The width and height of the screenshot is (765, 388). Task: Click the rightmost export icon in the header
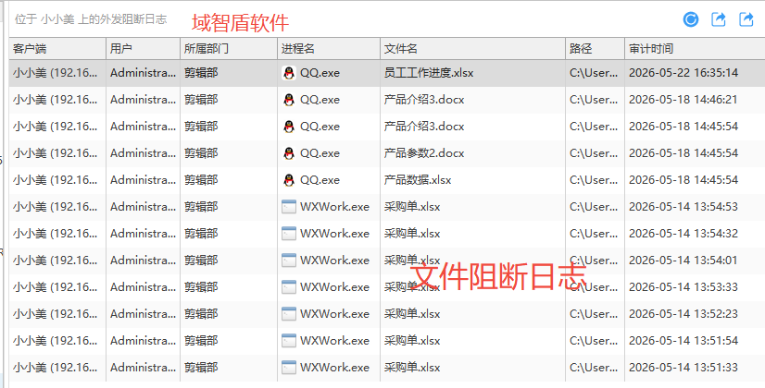pyautogui.click(x=746, y=19)
